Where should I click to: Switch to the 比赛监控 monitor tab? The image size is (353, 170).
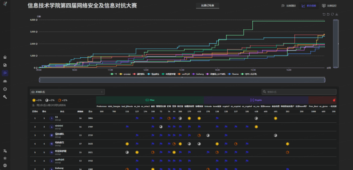click(329, 6)
